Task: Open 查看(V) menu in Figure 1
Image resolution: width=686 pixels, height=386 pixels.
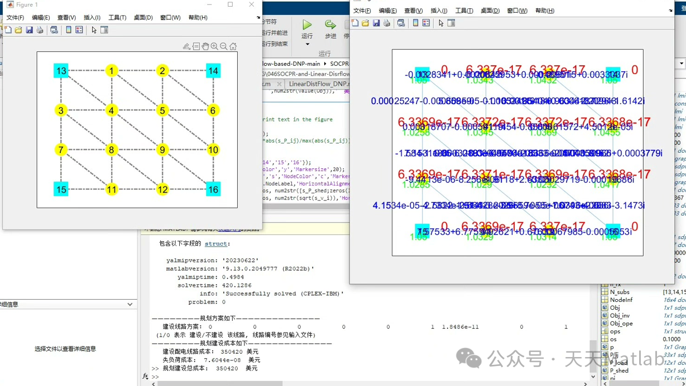Action: click(66, 17)
